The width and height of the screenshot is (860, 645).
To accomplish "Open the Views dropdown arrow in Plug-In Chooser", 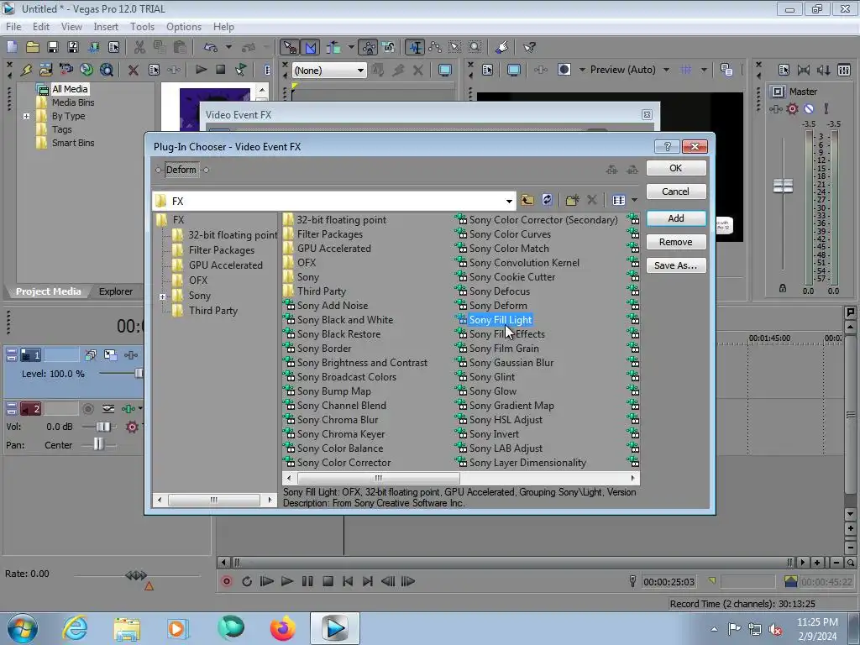I will tap(635, 200).
